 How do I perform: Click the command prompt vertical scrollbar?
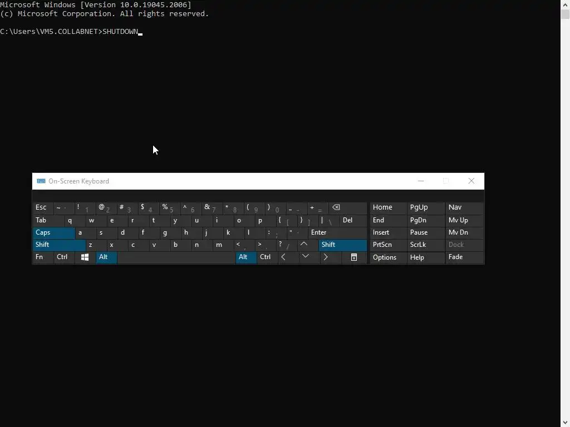click(566, 213)
